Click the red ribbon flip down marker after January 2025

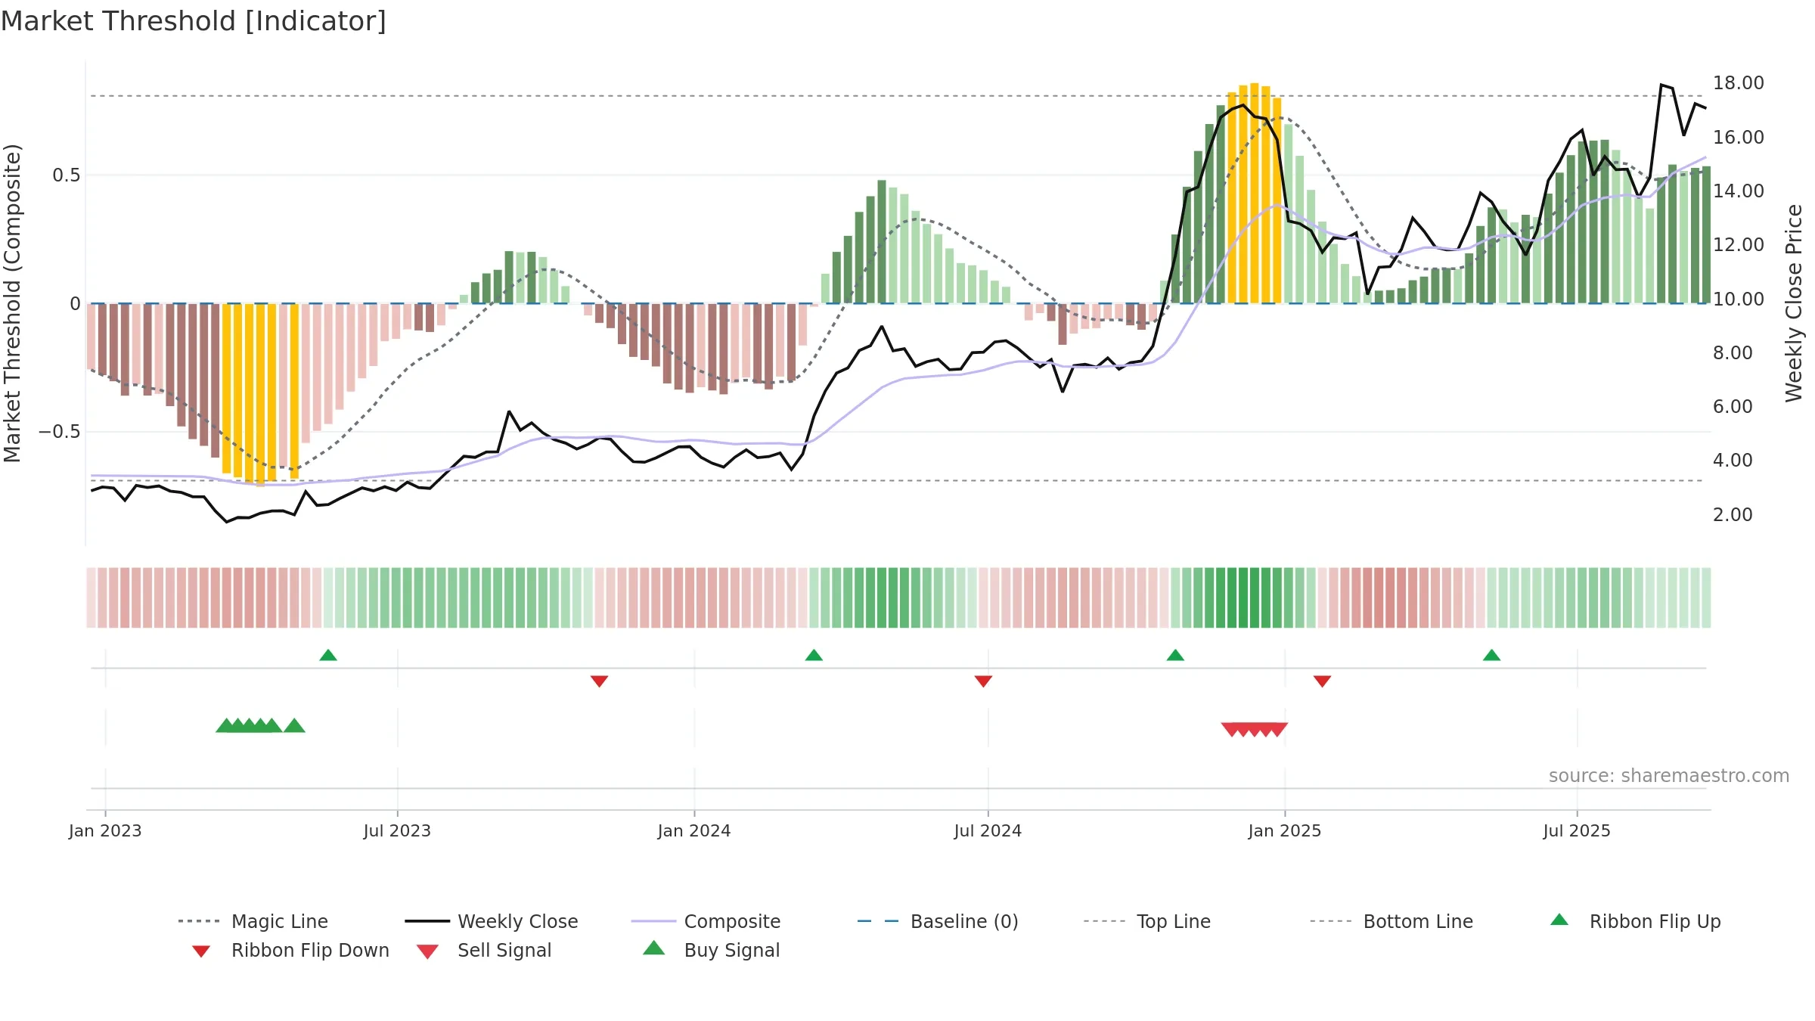[1322, 681]
